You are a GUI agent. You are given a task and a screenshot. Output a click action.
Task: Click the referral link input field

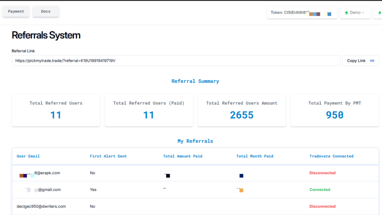(x=176, y=61)
